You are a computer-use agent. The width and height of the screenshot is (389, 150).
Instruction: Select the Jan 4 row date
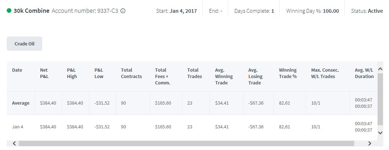pos(18,127)
